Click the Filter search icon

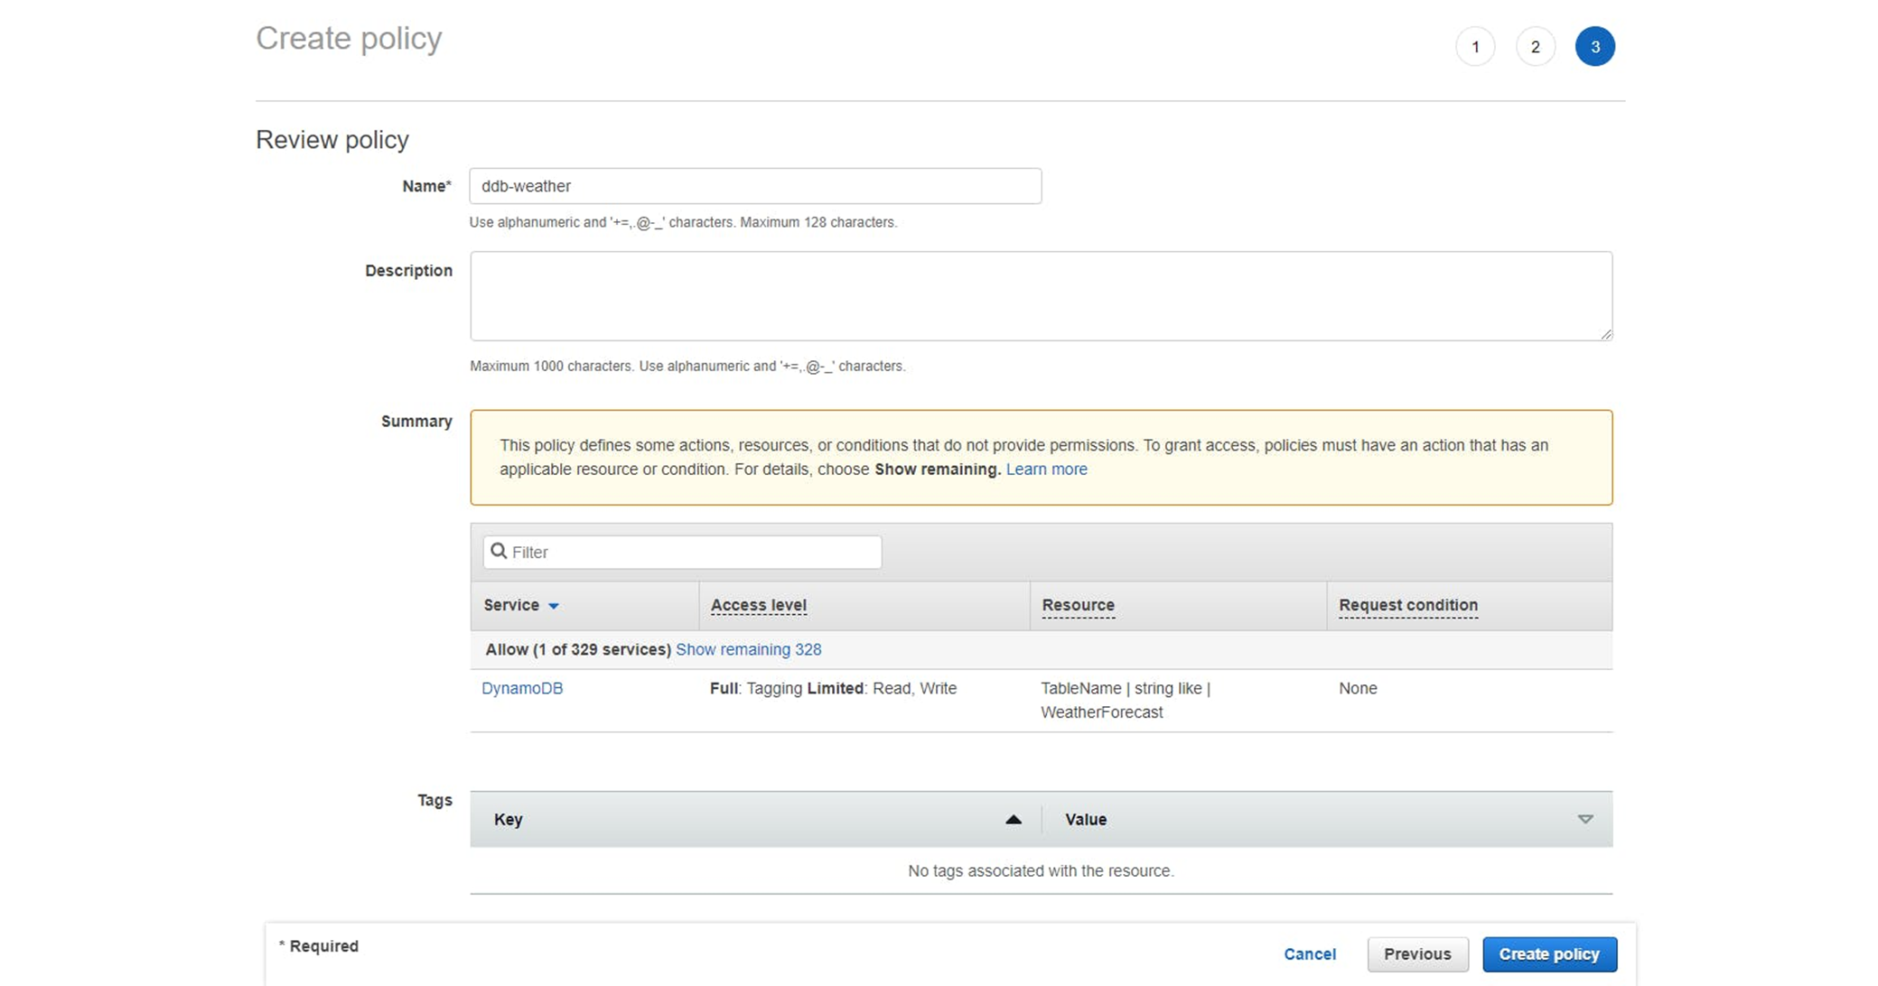[498, 550]
